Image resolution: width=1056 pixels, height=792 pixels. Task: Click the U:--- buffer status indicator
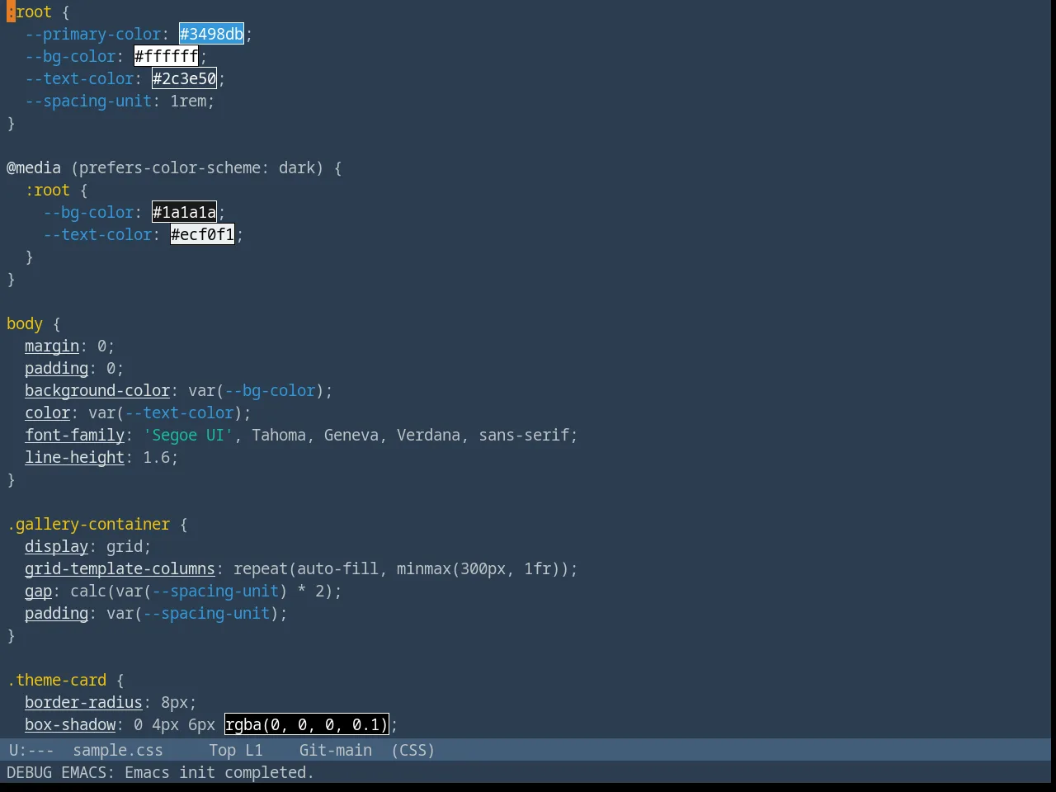(x=31, y=750)
